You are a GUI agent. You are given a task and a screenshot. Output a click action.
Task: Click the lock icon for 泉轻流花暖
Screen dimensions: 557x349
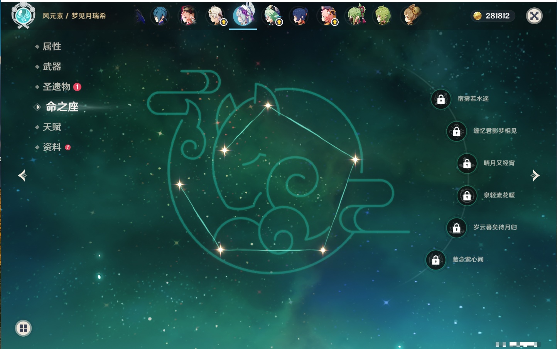pyautogui.click(x=467, y=196)
